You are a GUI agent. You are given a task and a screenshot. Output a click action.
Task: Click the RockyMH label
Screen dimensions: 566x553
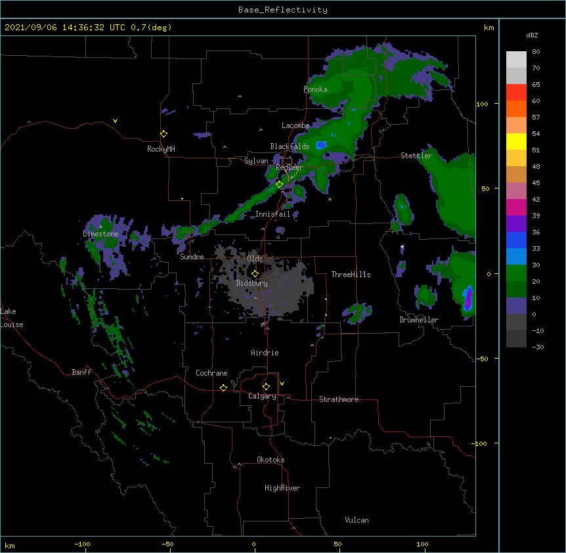tap(161, 149)
